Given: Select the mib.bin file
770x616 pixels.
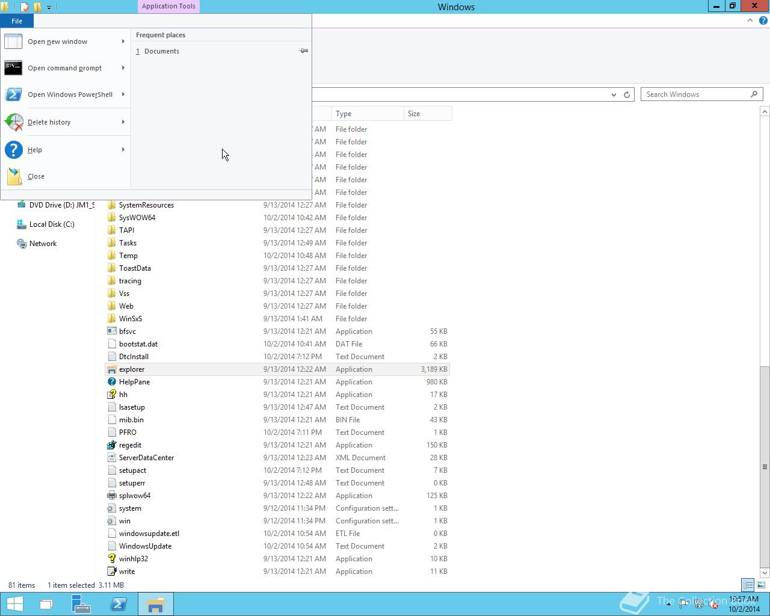Looking at the screenshot, I should (131, 420).
